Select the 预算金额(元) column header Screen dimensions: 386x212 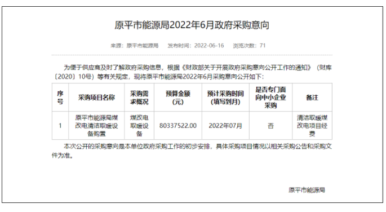(x=178, y=98)
